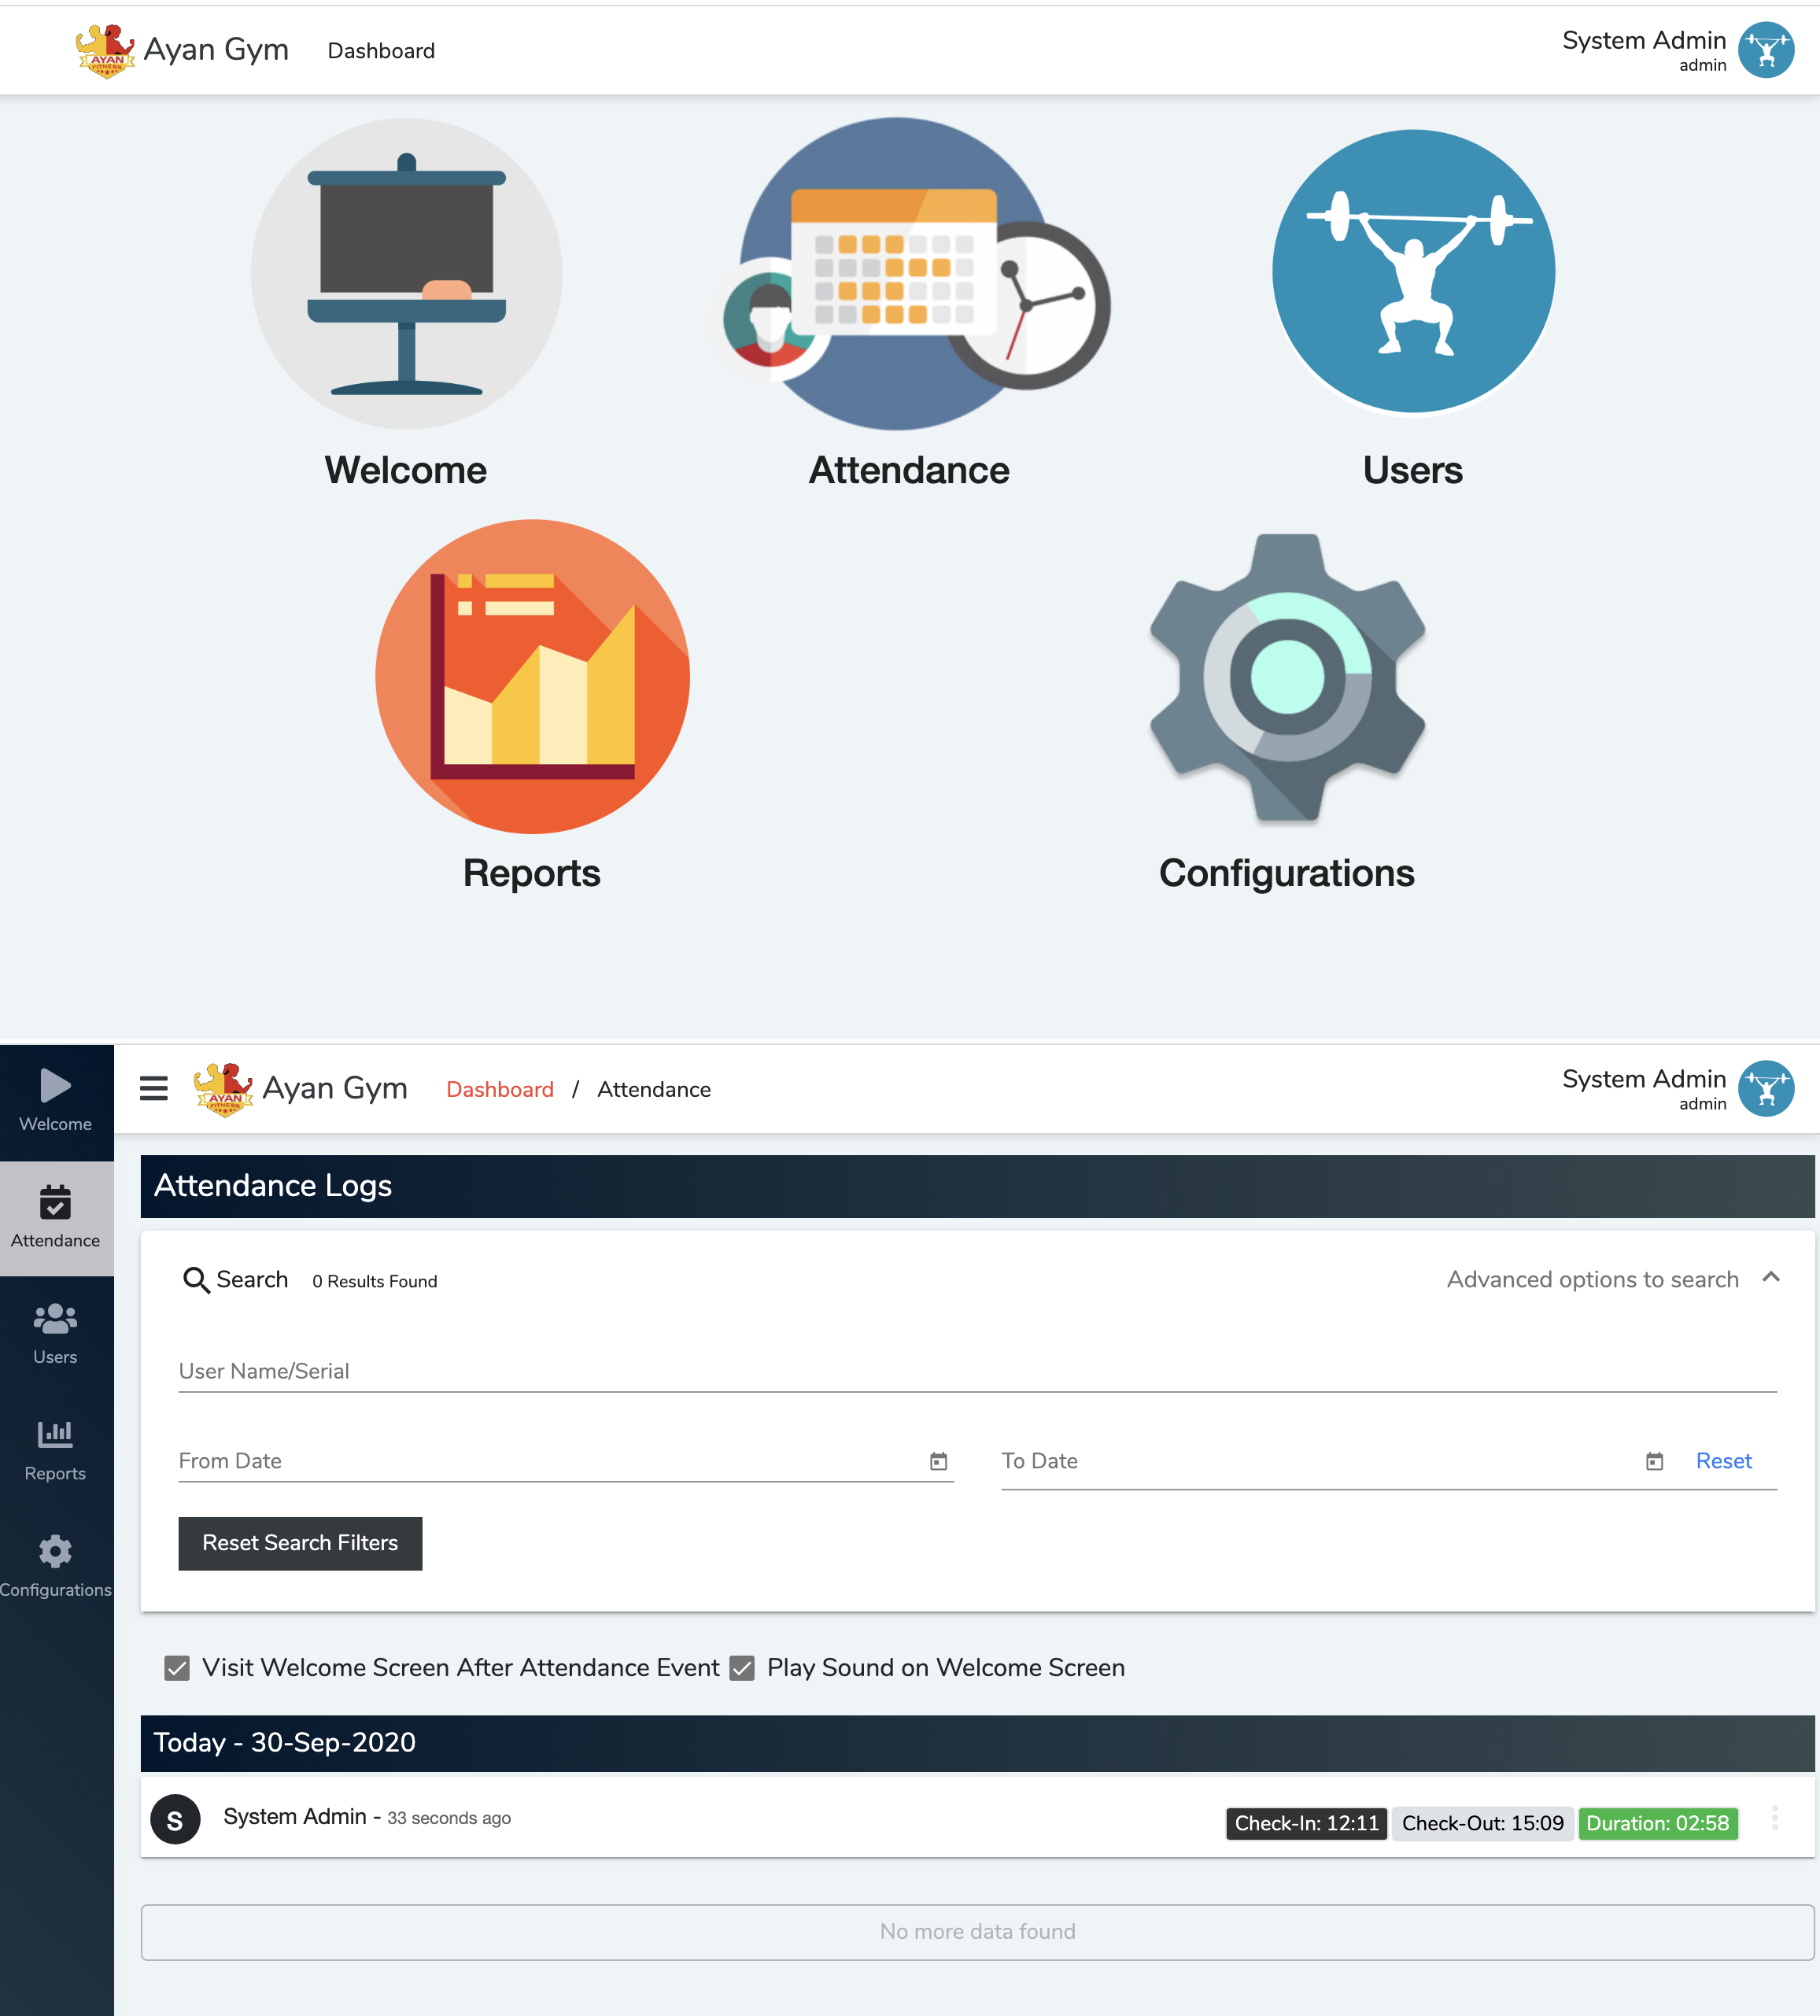Click System Admin name in top header

click(1644, 40)
